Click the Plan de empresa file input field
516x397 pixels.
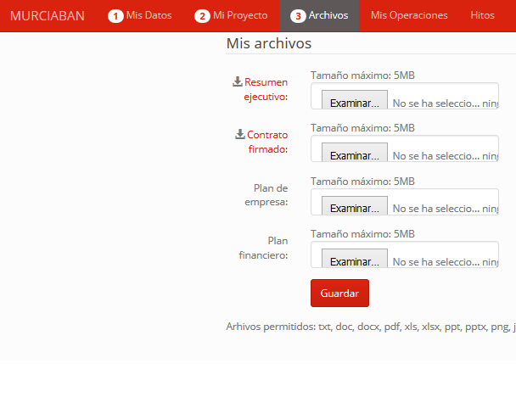pos(405,202)
